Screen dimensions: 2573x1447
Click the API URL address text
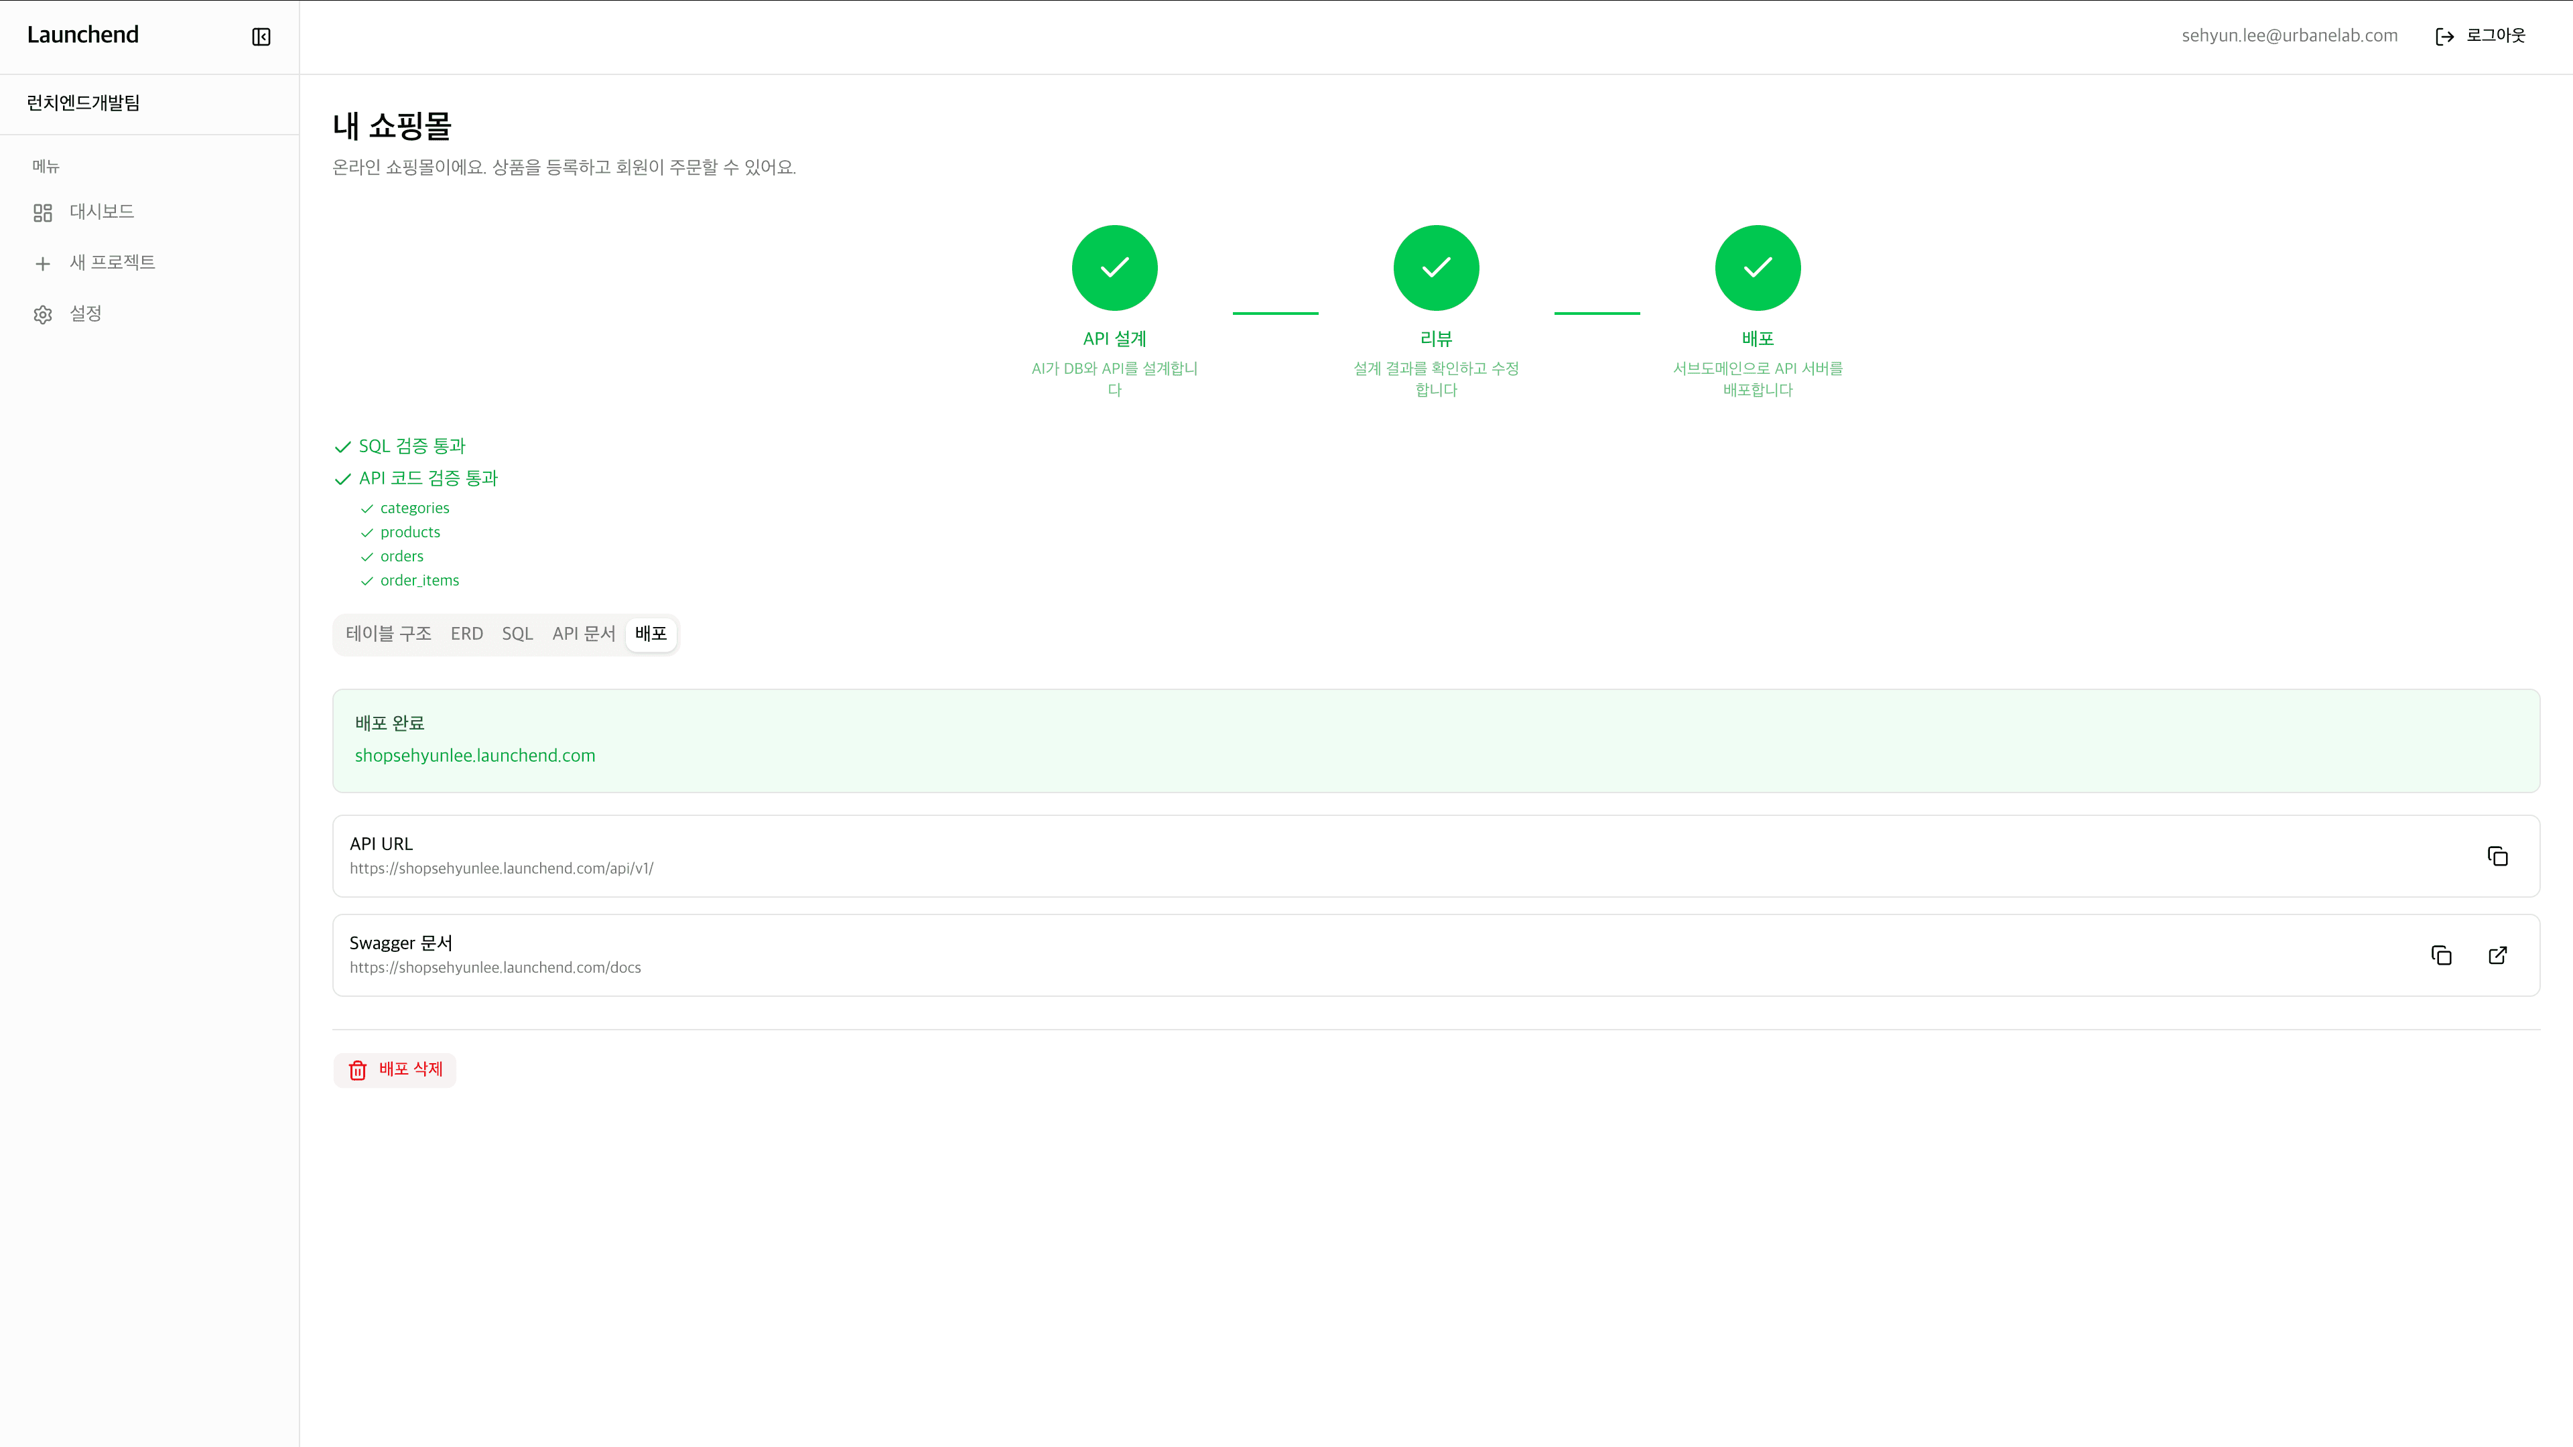501,869
